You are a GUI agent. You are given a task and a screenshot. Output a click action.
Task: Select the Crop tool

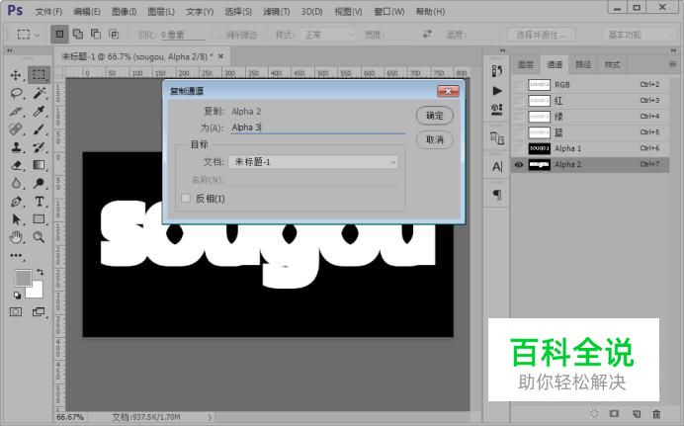click(x=16, y=111)
